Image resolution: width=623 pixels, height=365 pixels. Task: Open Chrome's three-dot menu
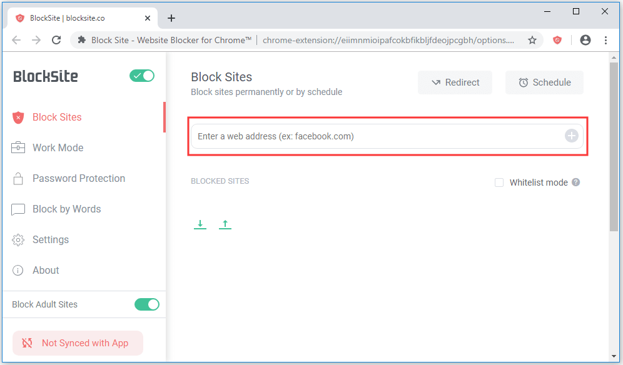pos(606,40)
